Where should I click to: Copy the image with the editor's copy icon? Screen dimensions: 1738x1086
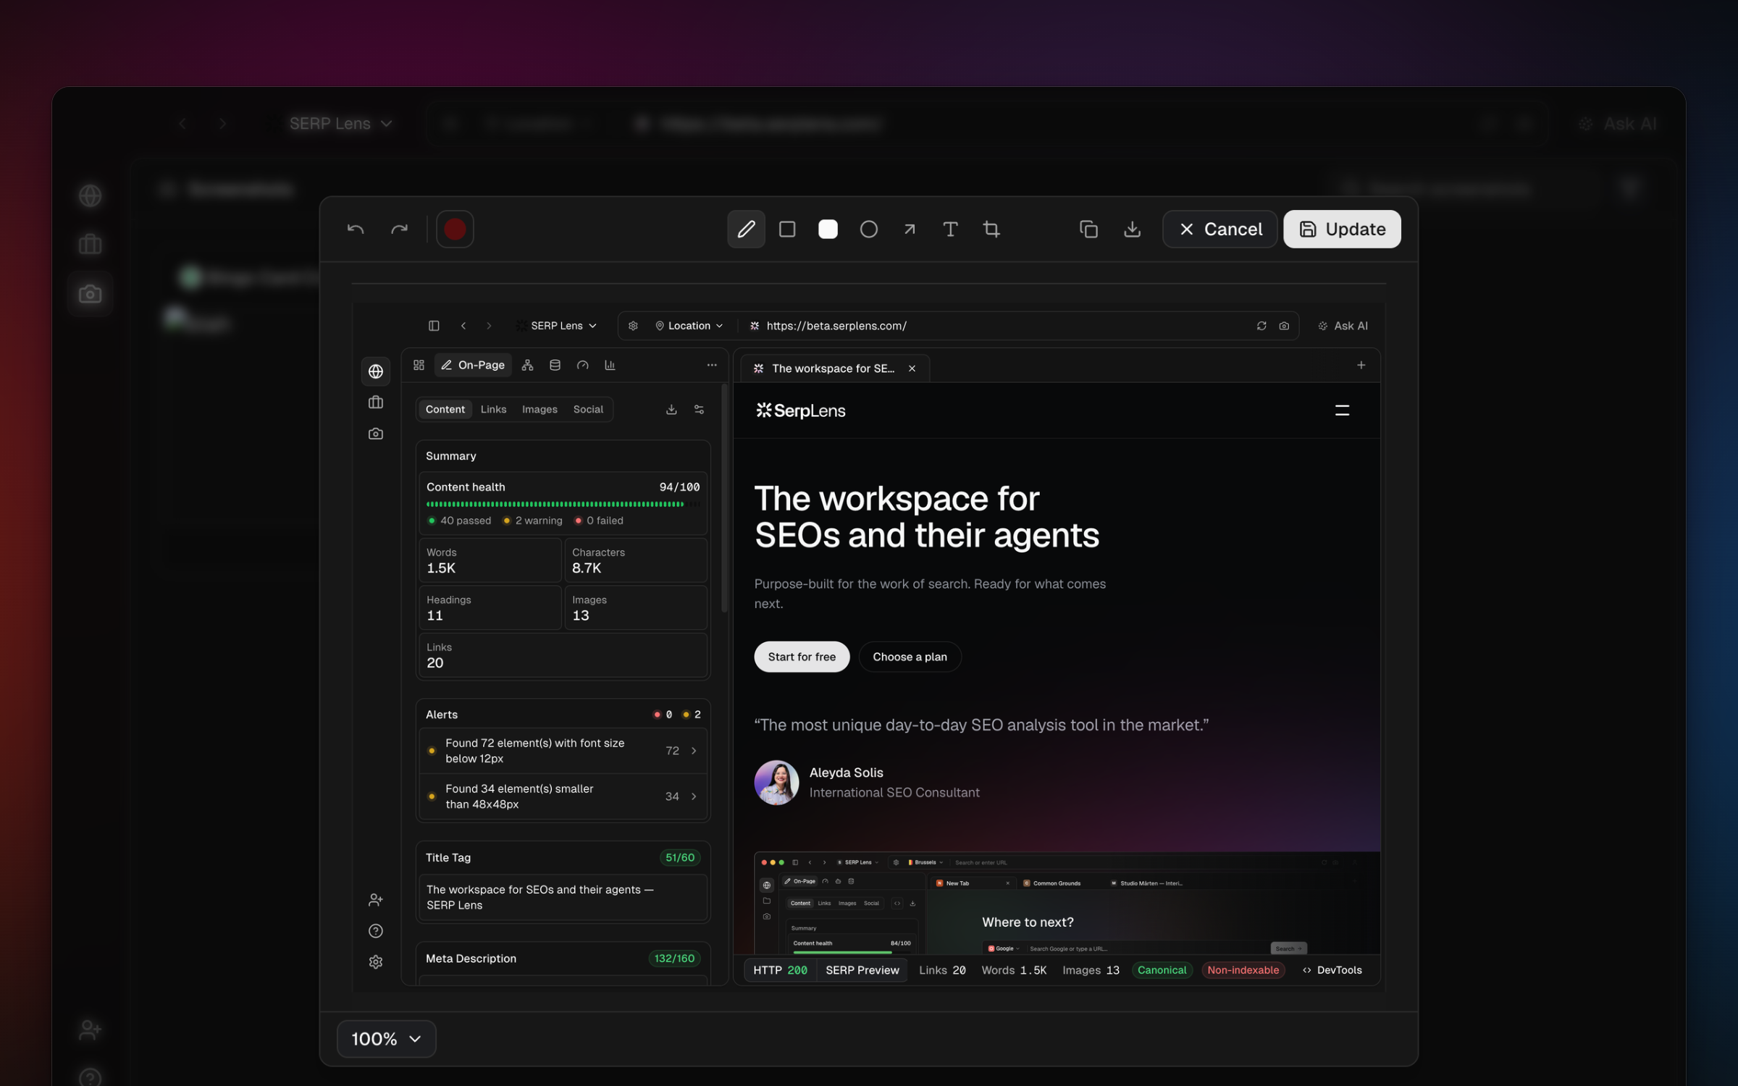click(1088, 230)
